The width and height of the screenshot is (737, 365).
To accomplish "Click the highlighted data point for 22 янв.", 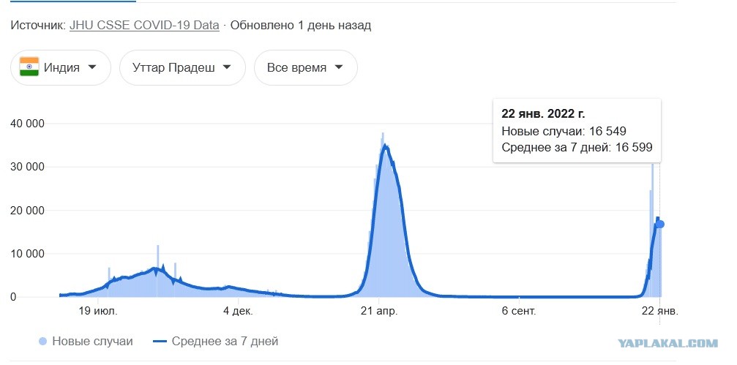I will point(660,225).
